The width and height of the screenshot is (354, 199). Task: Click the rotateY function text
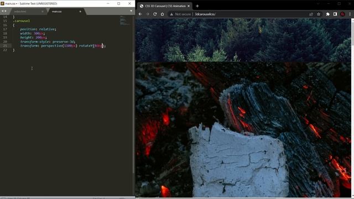[86, 46]
